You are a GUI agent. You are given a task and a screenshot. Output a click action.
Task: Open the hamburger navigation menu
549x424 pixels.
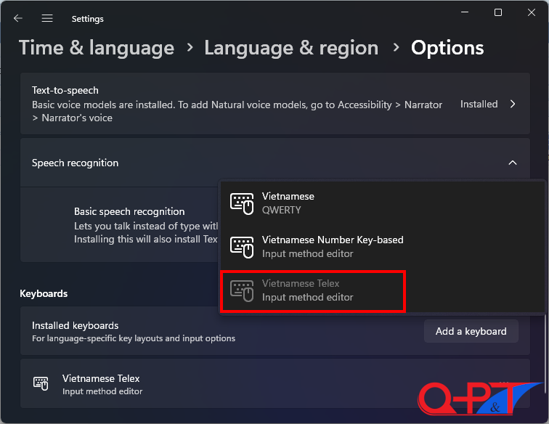click(x=47, y=18)
